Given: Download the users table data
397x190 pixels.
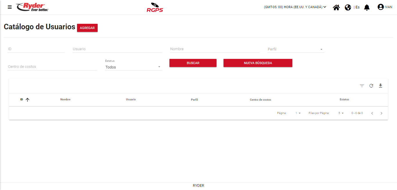Looking at the screenshot, I should tap(380, 86).
